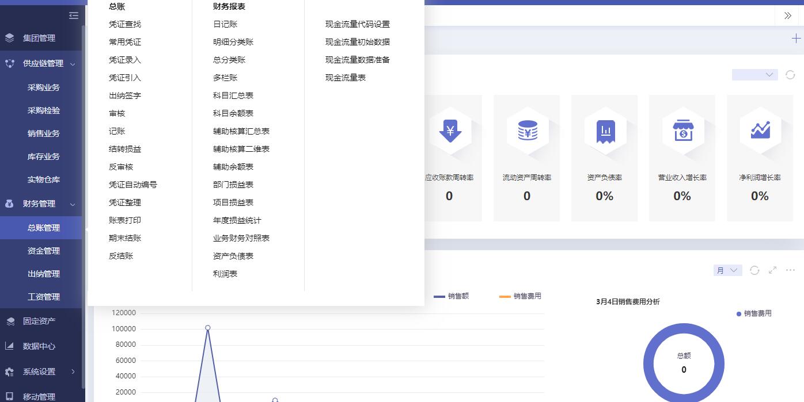
Task: Refresh the indicator cards panel
Action: click(x=790, y=75)
